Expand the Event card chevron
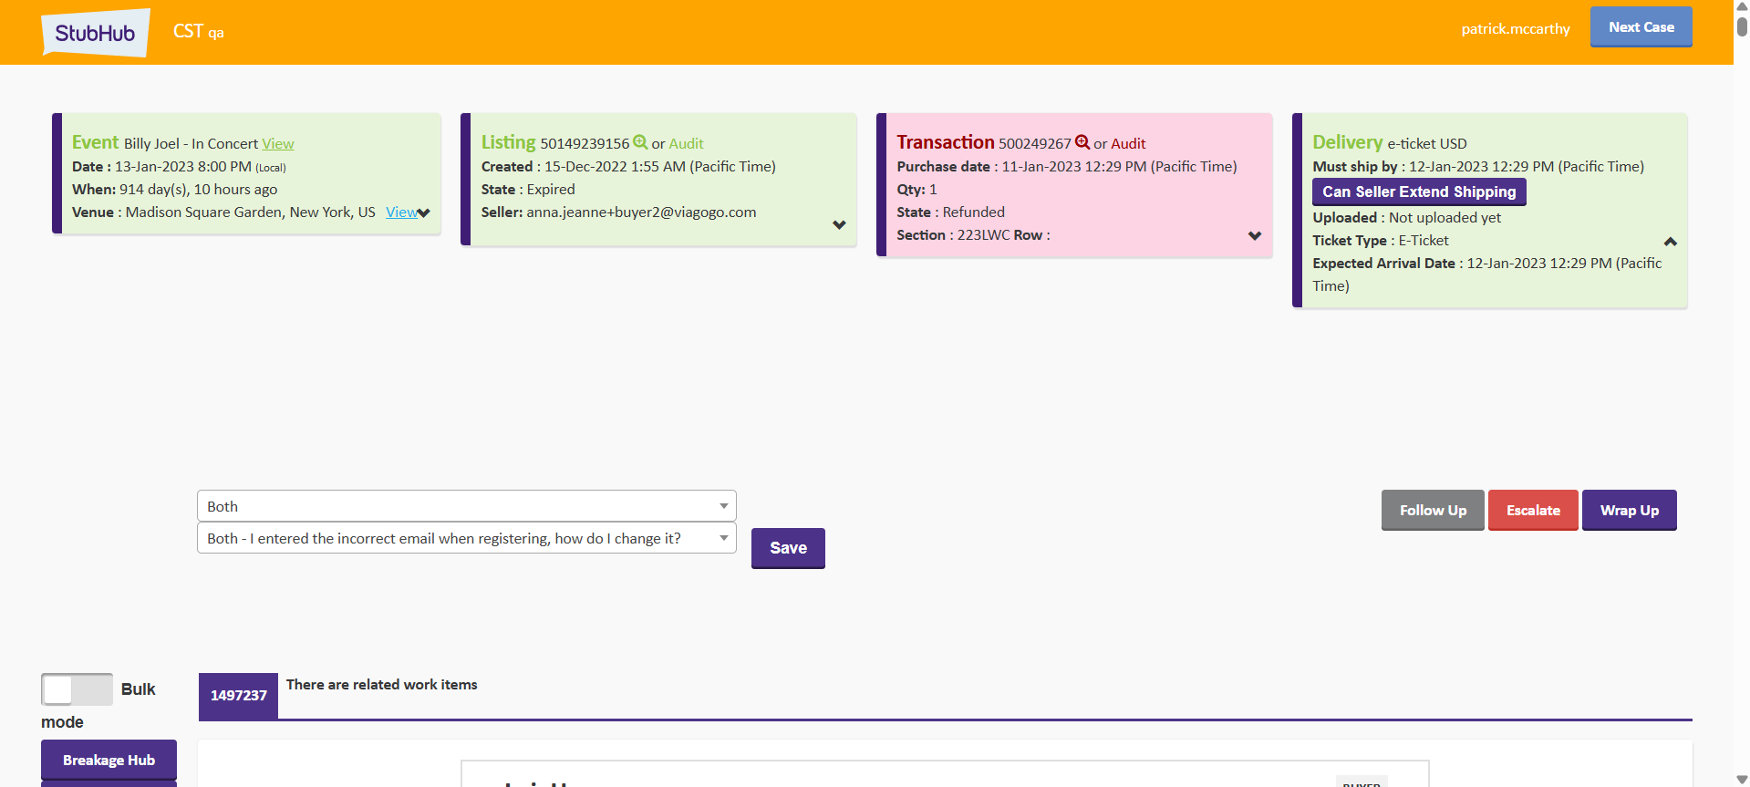The width and height of the screenshot is (1750, 787). pyautogui.click(x=424, y=212)
